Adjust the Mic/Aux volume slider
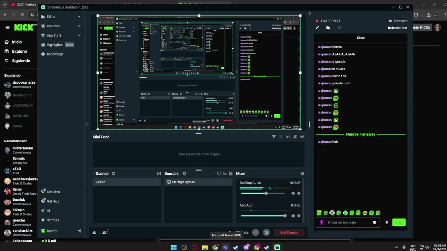 [263, 216]
